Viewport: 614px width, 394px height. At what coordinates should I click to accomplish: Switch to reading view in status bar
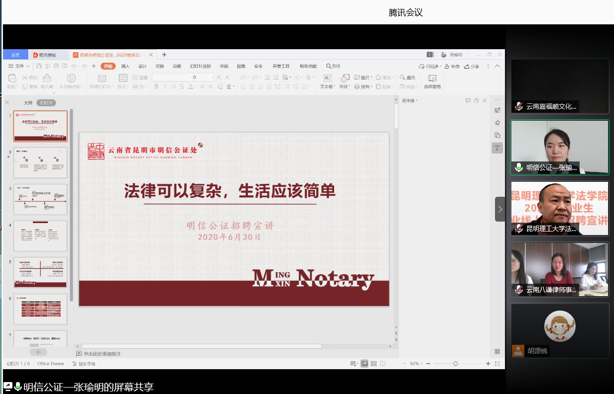pos(382,364)
